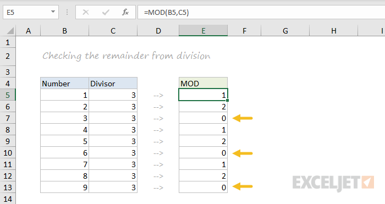Select row 5 header
The width and height of the screenshot is (385, 204).
coord(8,95)
